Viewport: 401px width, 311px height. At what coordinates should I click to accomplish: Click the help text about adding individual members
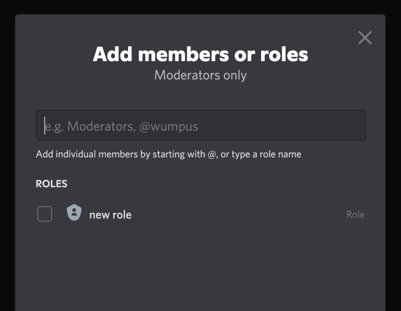coord(168,154)
